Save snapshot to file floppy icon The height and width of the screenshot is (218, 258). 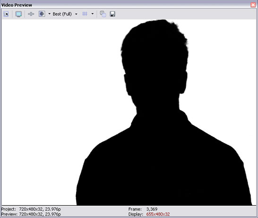click(112, 14)
